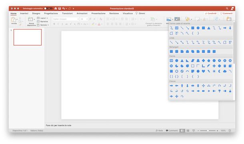244x144 pixels.
Task: Choose the double-arrow line in Linee
Action: 182,42
